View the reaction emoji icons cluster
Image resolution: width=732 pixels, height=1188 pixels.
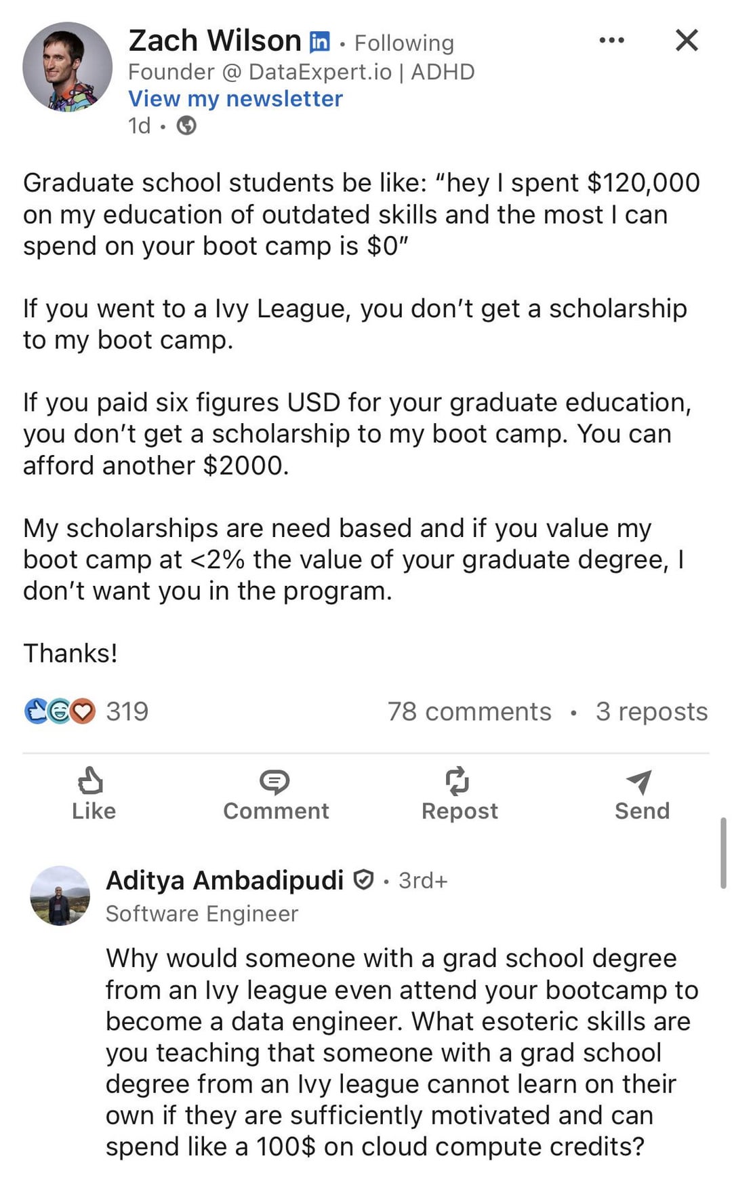60,711
